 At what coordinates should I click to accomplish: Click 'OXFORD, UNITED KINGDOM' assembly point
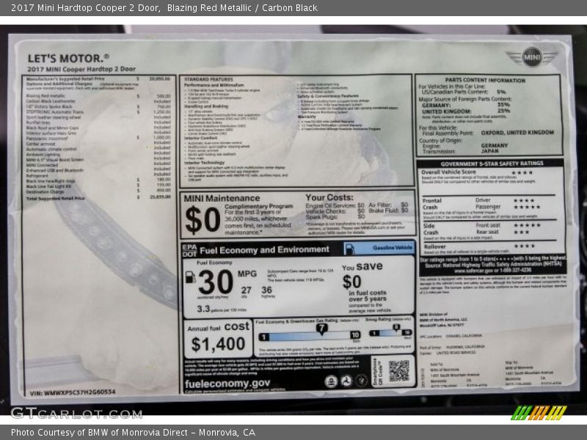517,133
